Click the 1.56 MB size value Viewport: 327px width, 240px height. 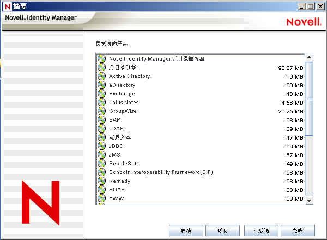292,103
